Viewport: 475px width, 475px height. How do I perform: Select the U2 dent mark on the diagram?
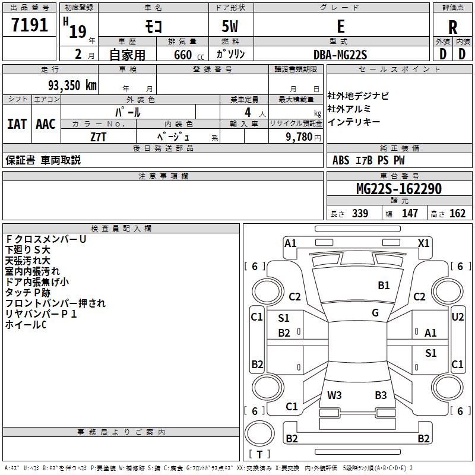(x=458, y=317)
